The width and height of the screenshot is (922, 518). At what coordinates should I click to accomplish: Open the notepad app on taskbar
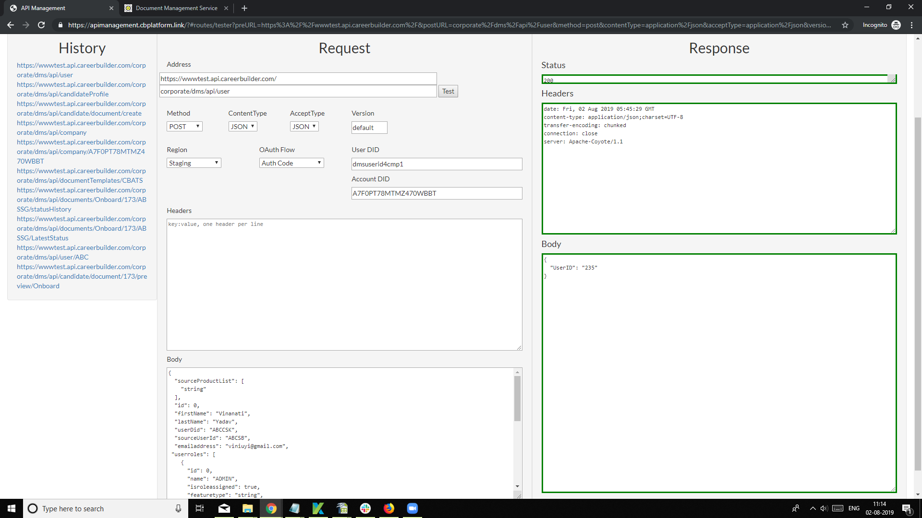point(295,508)
